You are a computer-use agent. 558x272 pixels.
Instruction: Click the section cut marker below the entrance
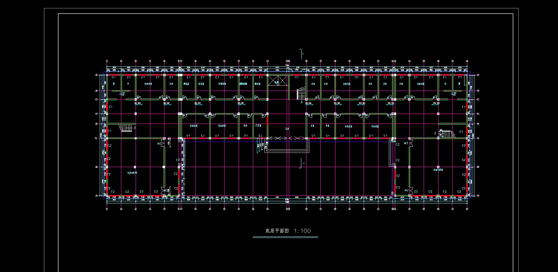pos(301,163)
